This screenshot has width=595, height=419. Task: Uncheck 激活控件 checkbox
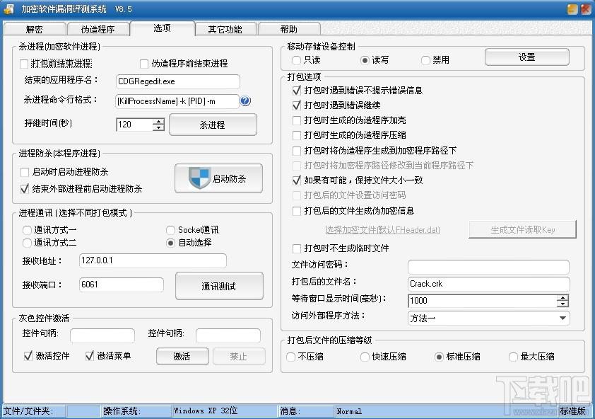(28, 356)
